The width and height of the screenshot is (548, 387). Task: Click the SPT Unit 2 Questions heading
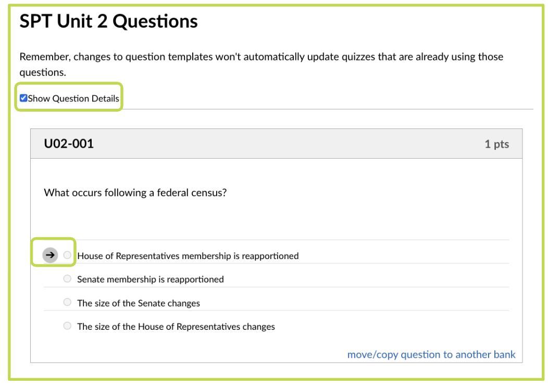click(x=108, y=21)
